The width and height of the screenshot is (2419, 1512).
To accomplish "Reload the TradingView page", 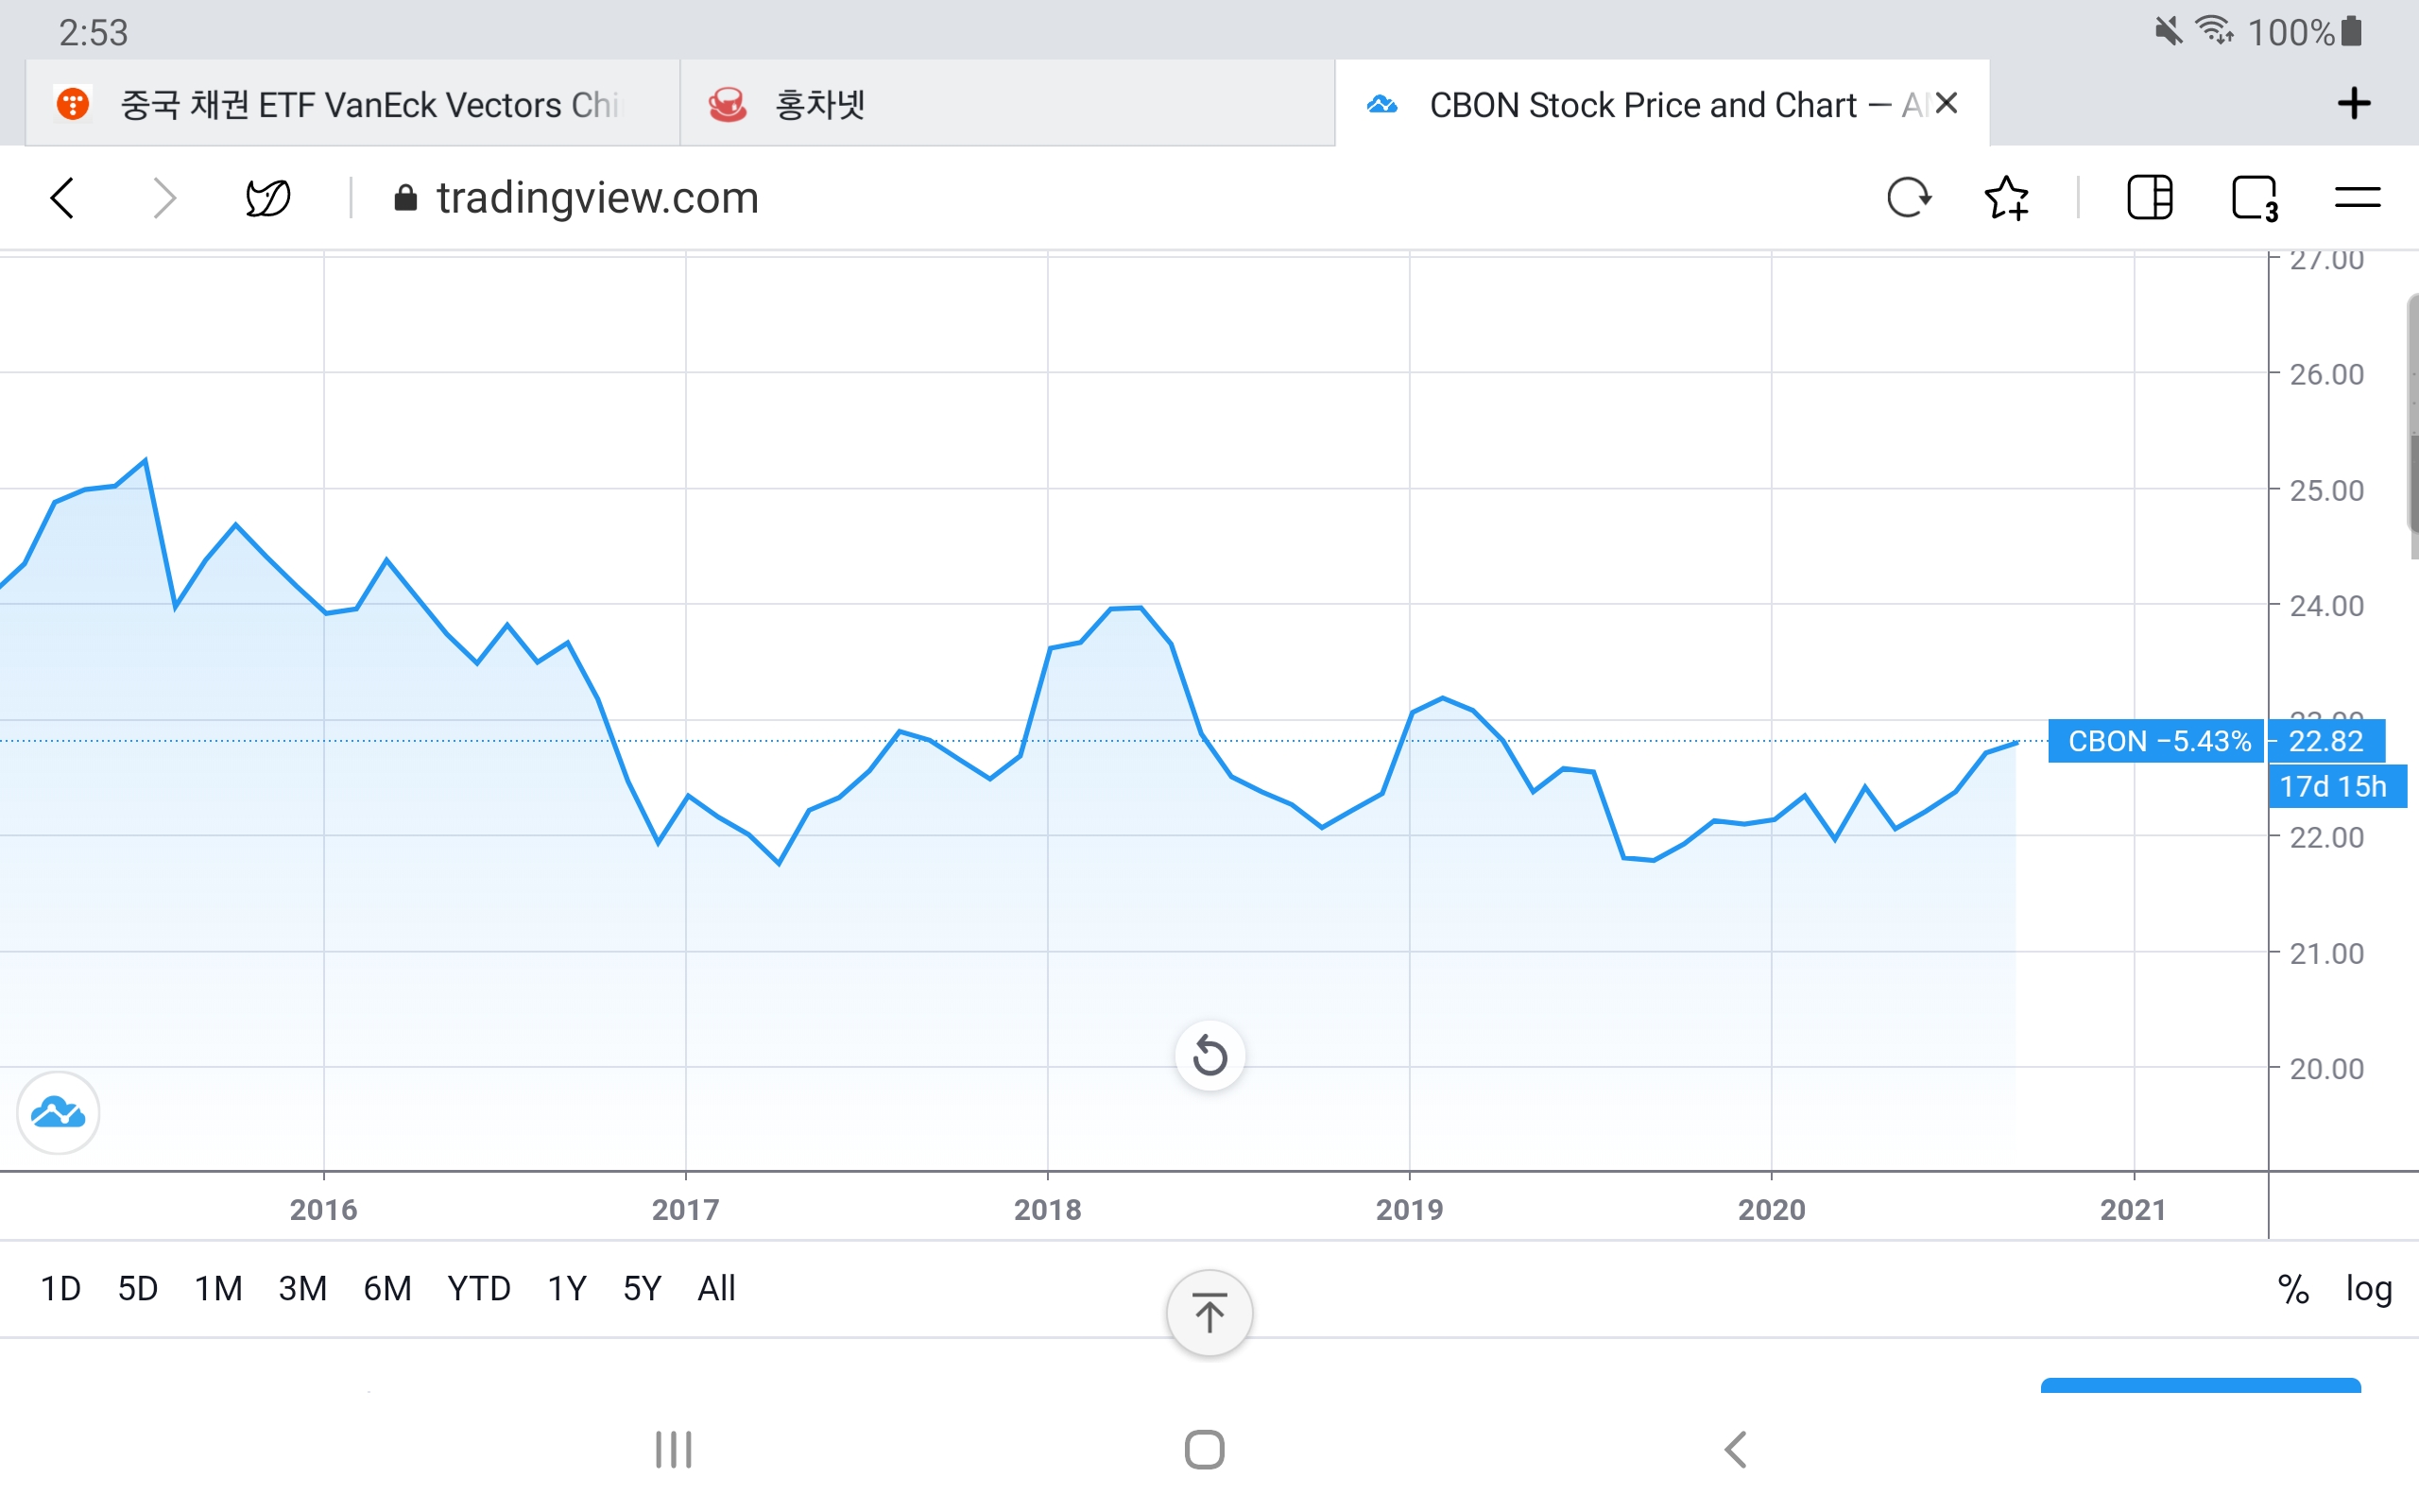I will click(x=1907, y=197).
